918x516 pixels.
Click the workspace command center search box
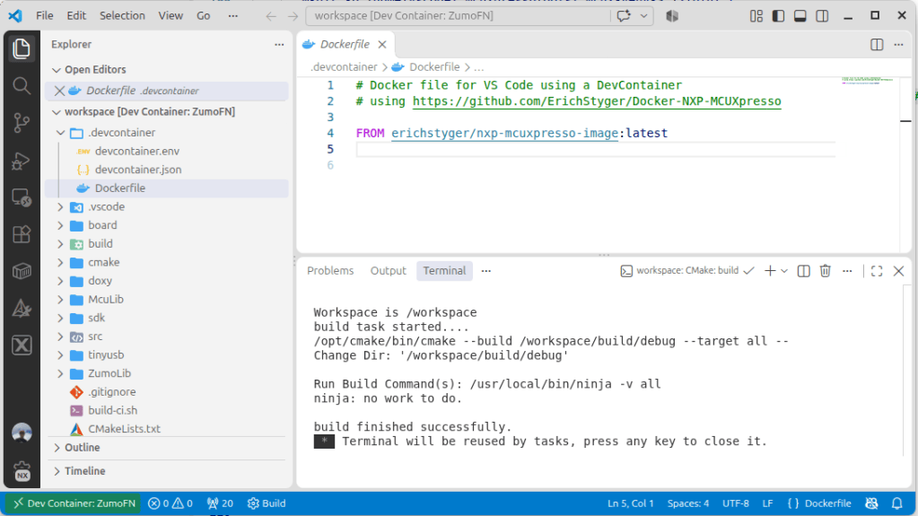(x=458, y=16)
